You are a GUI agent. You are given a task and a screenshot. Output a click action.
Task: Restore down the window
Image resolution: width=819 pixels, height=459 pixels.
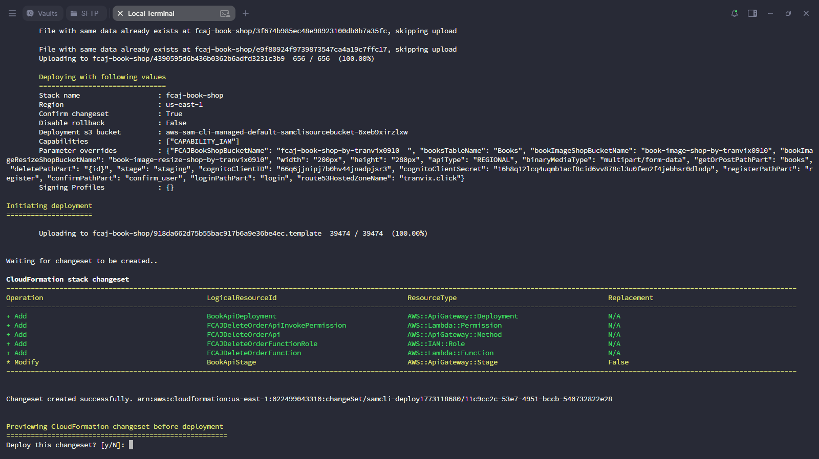(x=788, y=13)
